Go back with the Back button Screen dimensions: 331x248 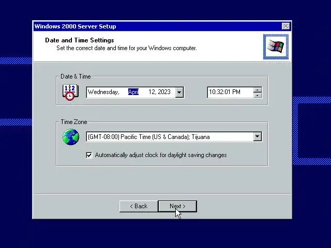point(139,206)
